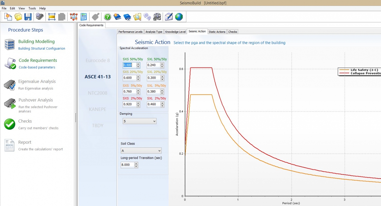This screenshot has height=206, width=381.
Task: Increase the SXL 20%/50y value
Action: [x=162, y=76]
